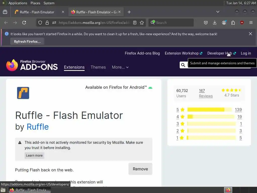Click the Firefox Browser Add-ons logo
257x193 pixels.
(x=32, y=65)
